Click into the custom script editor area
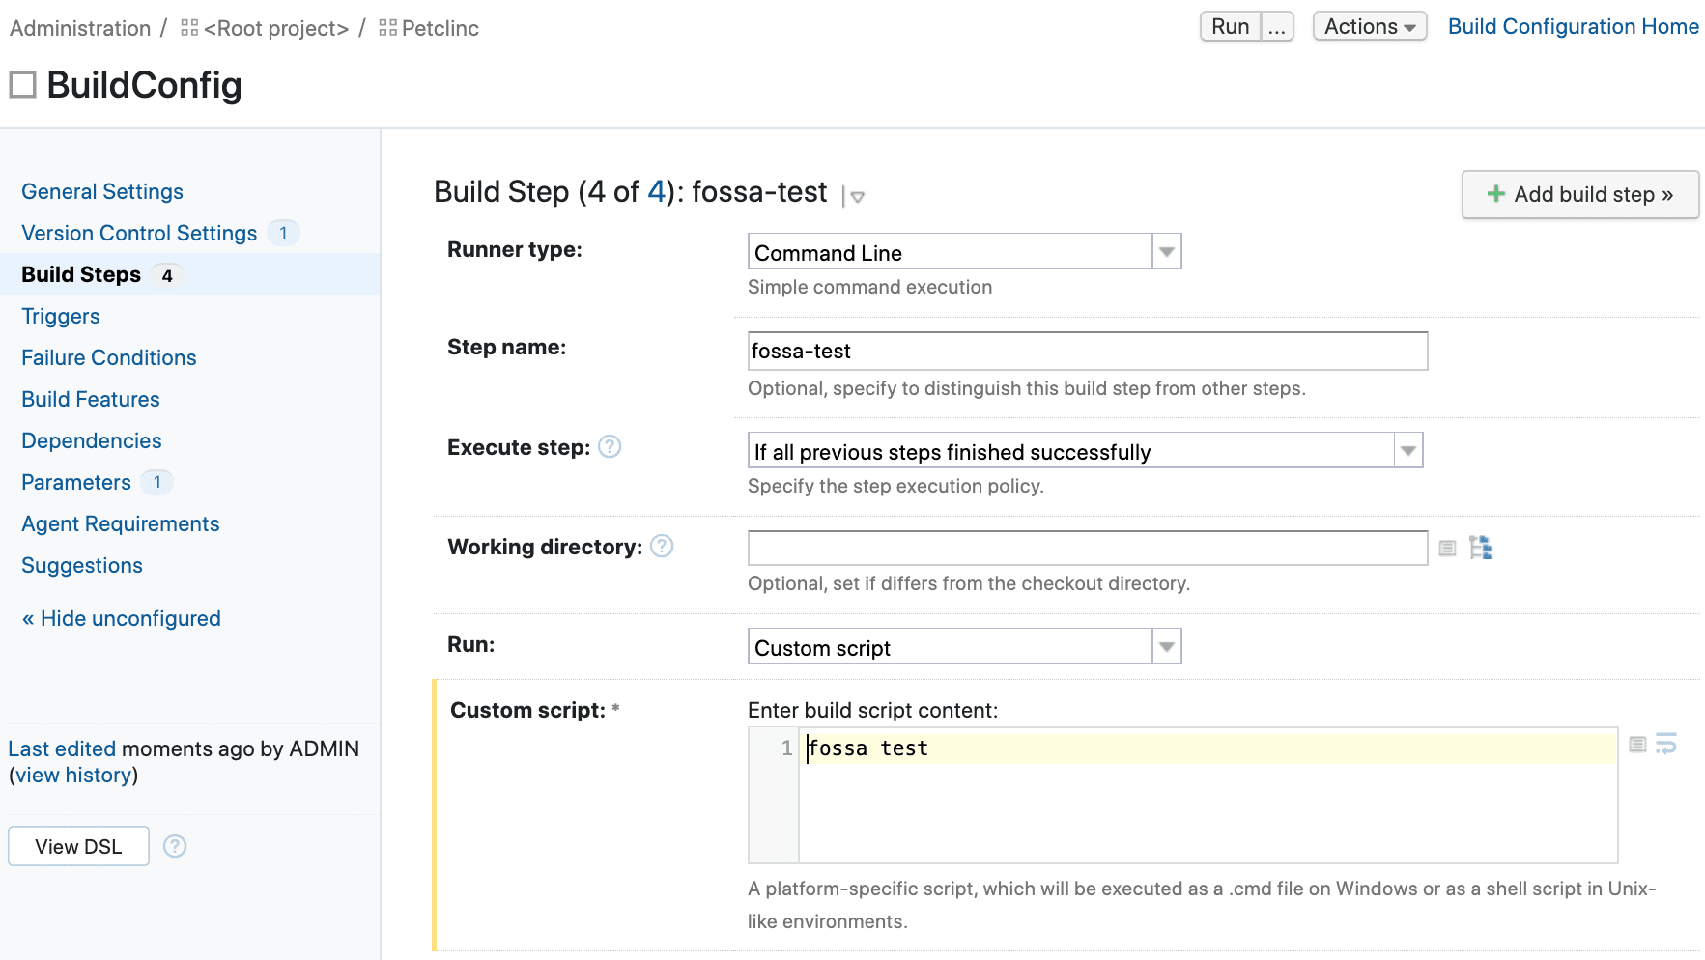This screenshot has height=960, width=1705. [1208, 795]
